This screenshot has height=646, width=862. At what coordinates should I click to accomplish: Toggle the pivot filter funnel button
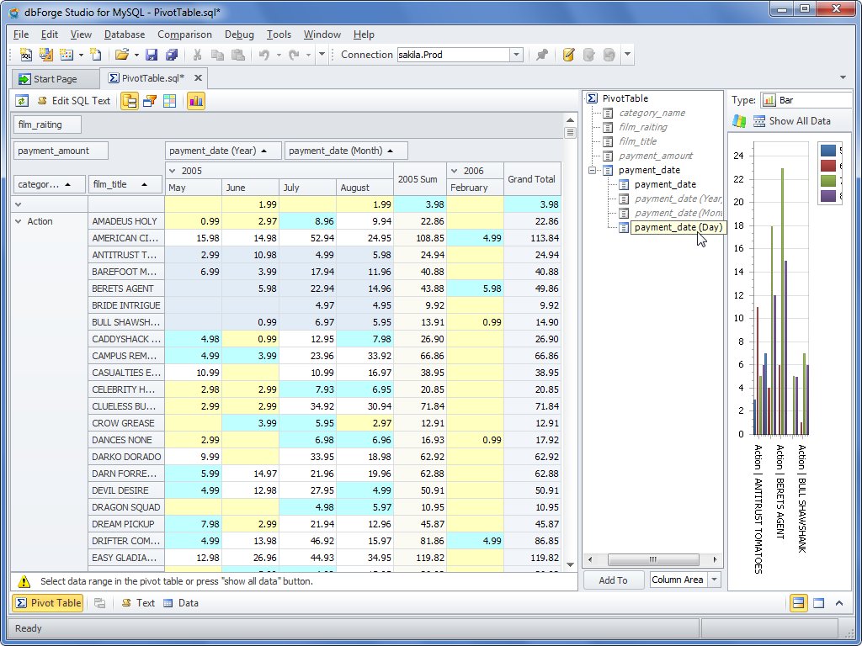click(x=150, y=101)
